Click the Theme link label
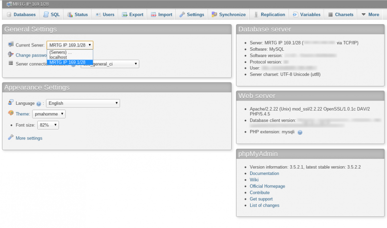This screenshot has width=387, height=228. click(22, 114)
